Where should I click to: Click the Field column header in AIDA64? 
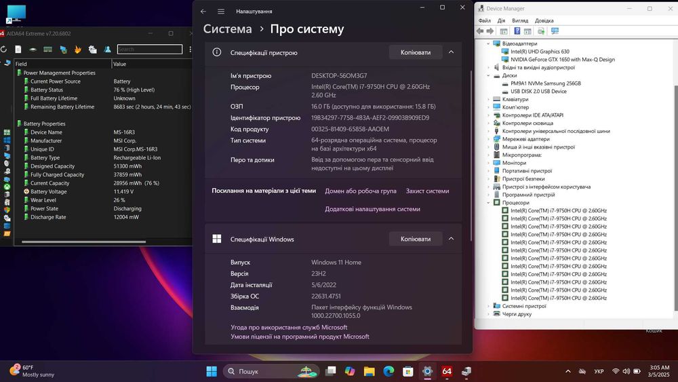tap(62, 64)
